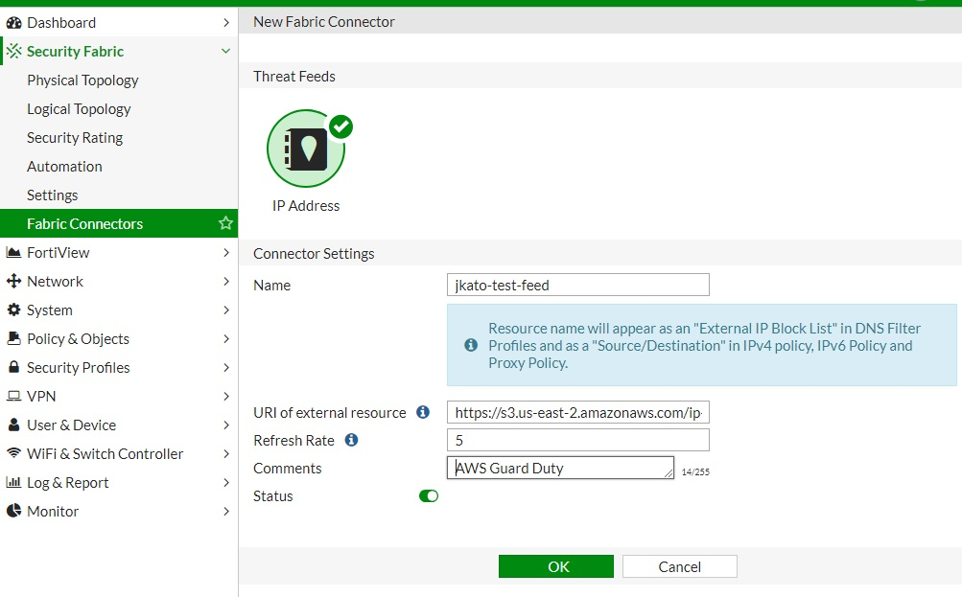Click the Security Profiles lock icon

[13, 367]
